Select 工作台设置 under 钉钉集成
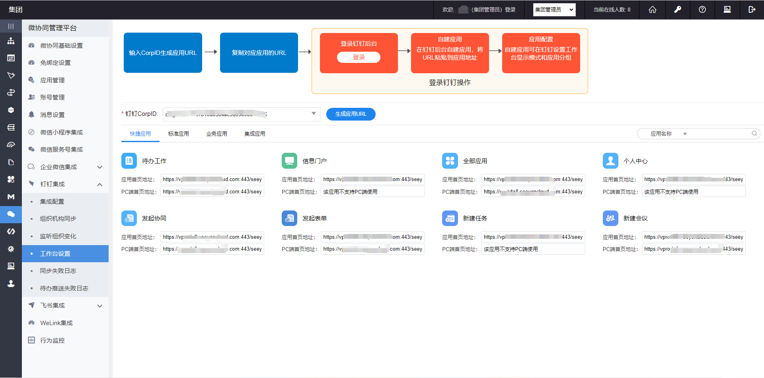 tap(65, 254)
